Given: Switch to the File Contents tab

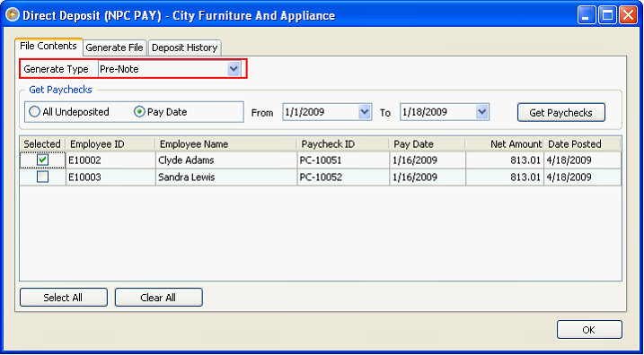Looking at the screenshot, I should click(x=49, y=46).
